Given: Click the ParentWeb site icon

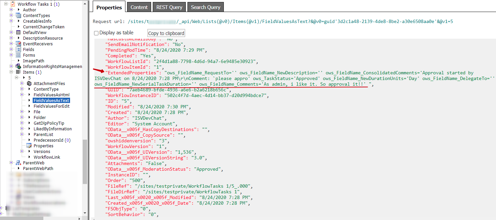Looking at the screenshot, I should [18, 163].
